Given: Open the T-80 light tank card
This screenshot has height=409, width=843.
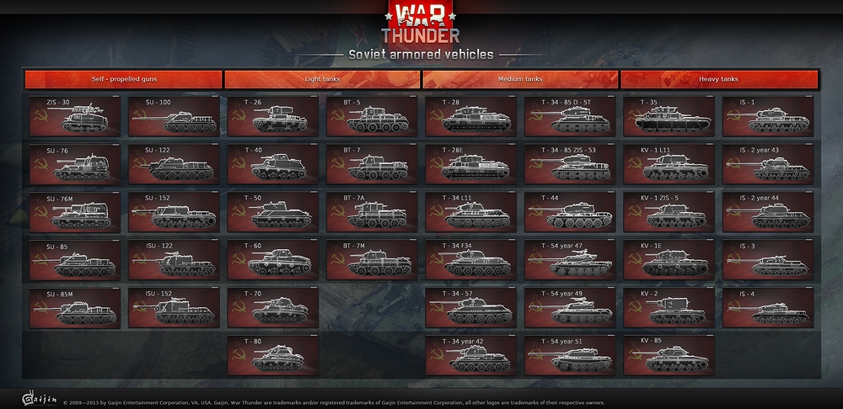Looking at the screenshot, I should coord(272,355).
